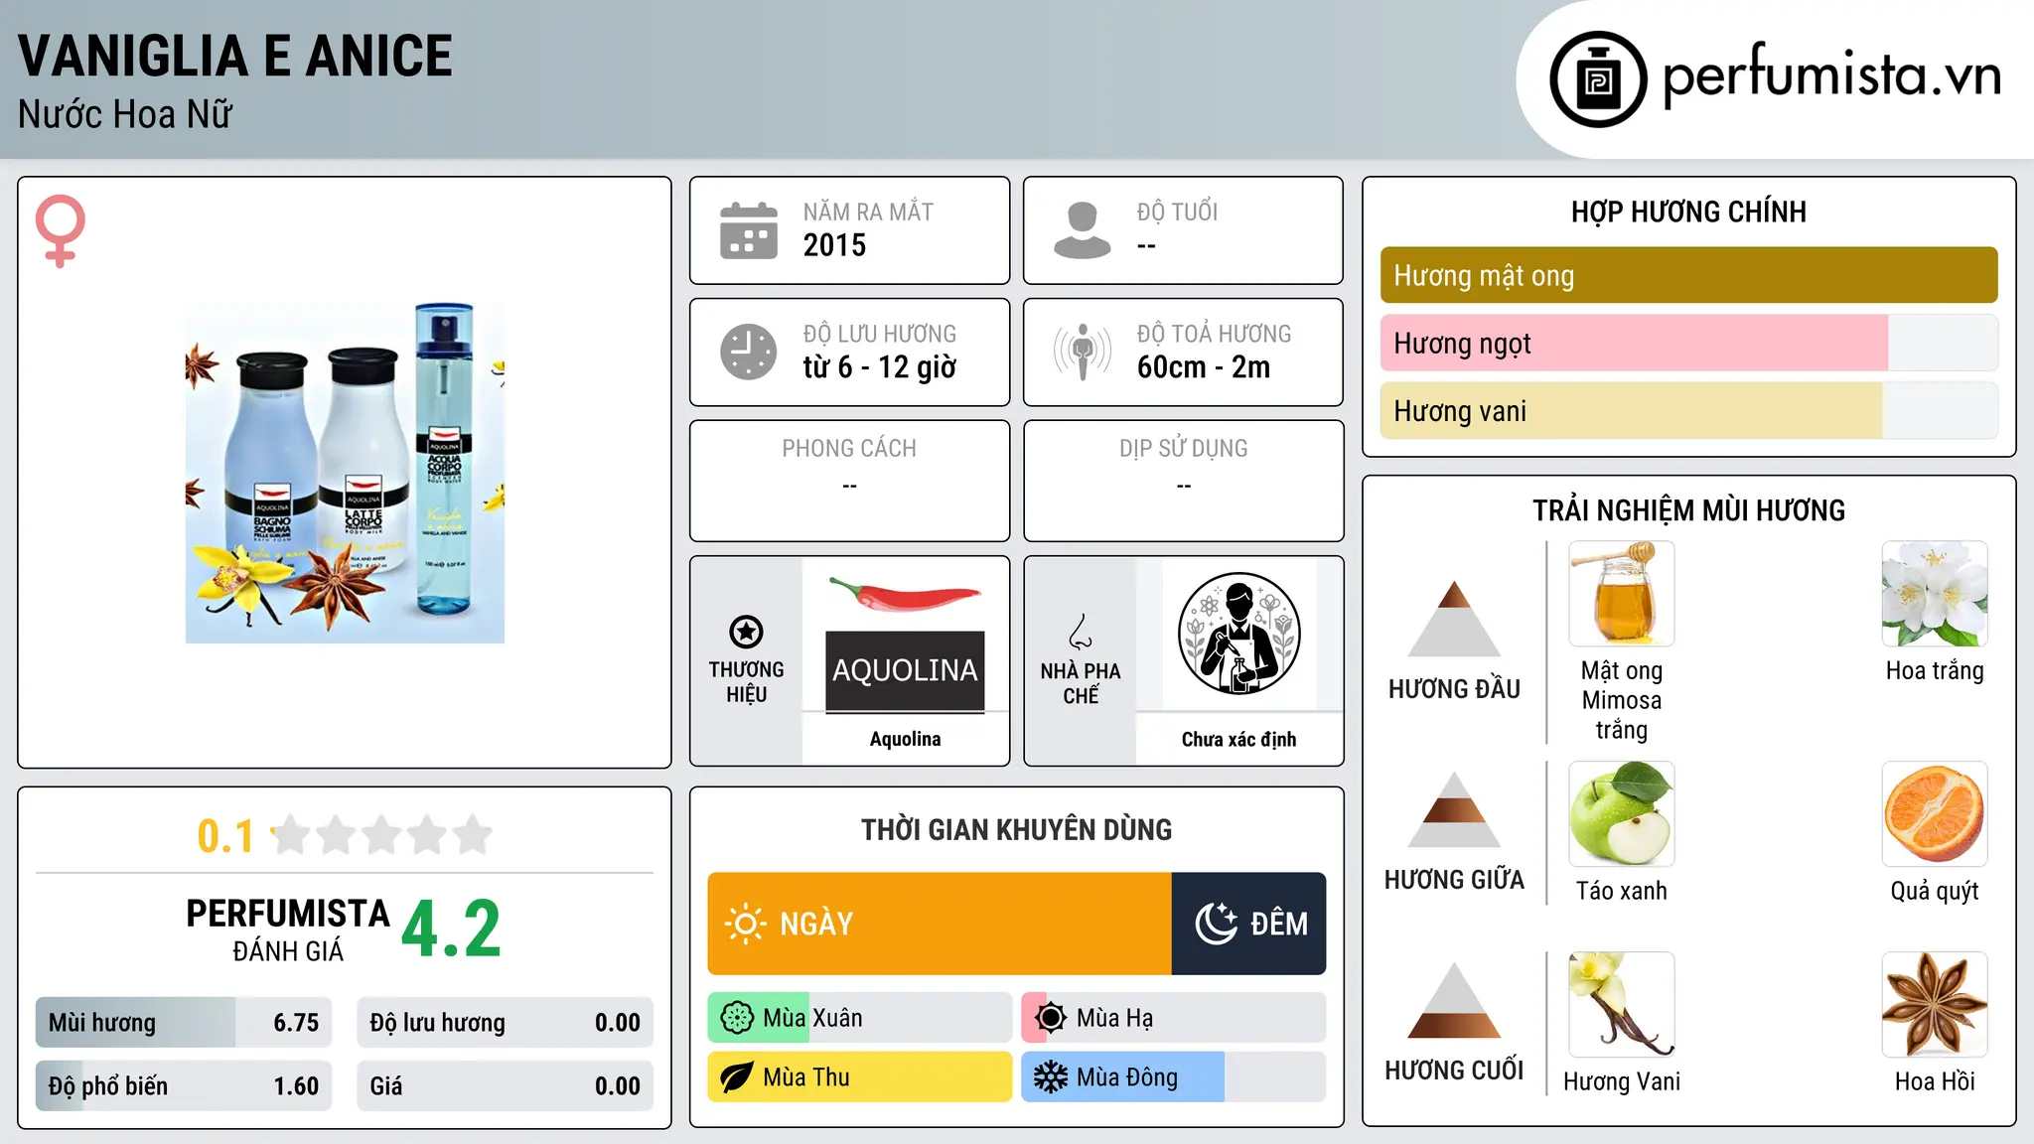The width and height of the screenshot is (2034, 1144).
Task: Click the Quả quýt note label
Action: point(1935,891)
